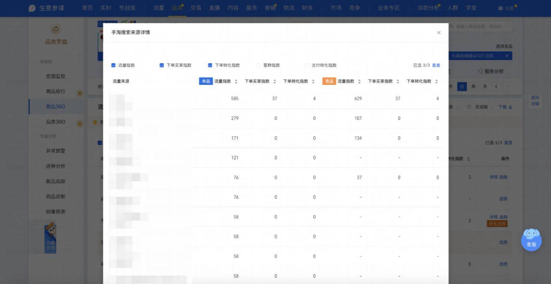Select 商品360 in the sidebar

56,107
